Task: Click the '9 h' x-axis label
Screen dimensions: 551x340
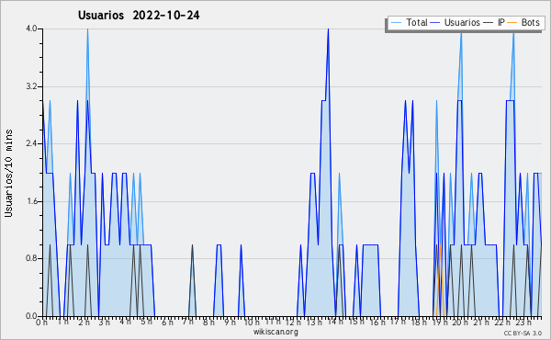Action: 230,322
